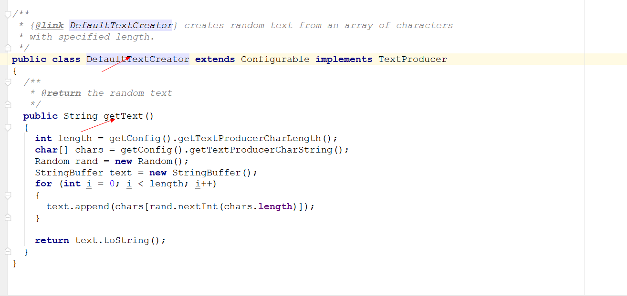Click the public modifier before class
The image size is (627, 296).
(29, 59)
